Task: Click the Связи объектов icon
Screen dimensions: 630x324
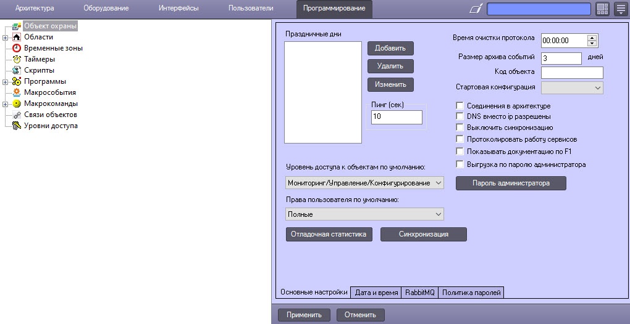Action: tap(17, 115)
